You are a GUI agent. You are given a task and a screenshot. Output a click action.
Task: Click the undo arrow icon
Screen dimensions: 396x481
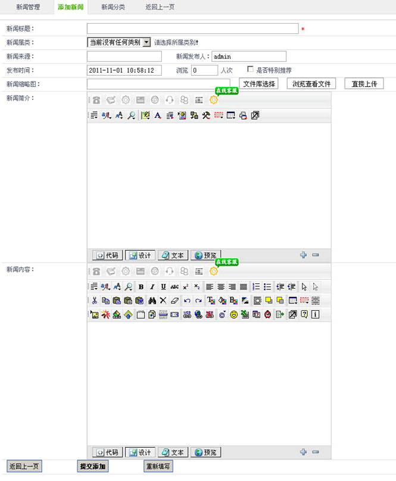[x=187, y=301]
